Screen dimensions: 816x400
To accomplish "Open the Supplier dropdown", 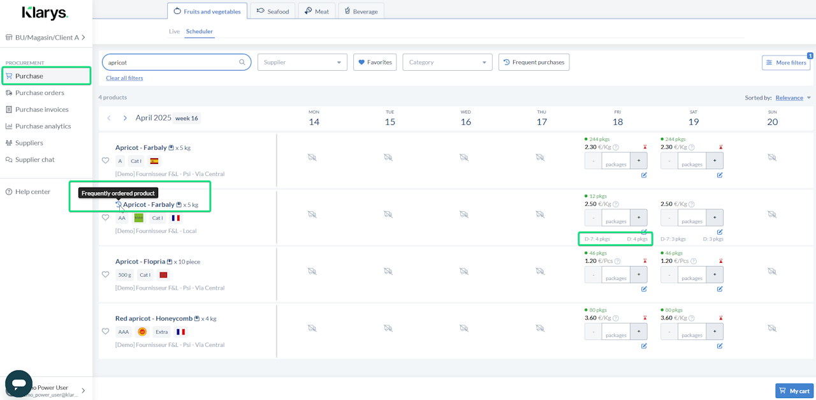I will 302,63.
